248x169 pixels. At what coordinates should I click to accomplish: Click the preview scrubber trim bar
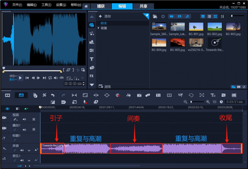tap(32, 71)
